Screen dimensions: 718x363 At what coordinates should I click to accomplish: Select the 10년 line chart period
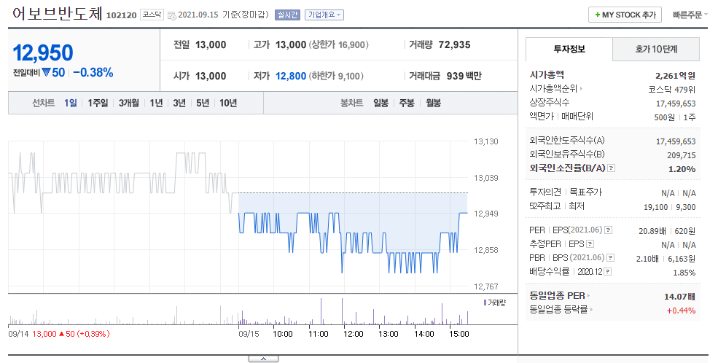228,103
